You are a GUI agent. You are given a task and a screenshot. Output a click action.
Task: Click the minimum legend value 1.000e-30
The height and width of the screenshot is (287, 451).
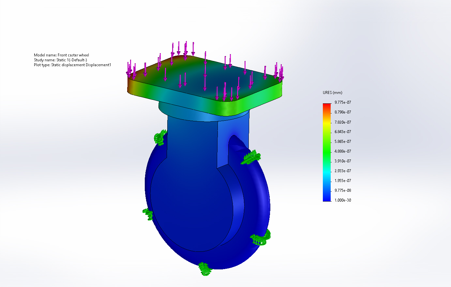pos(343,200)
